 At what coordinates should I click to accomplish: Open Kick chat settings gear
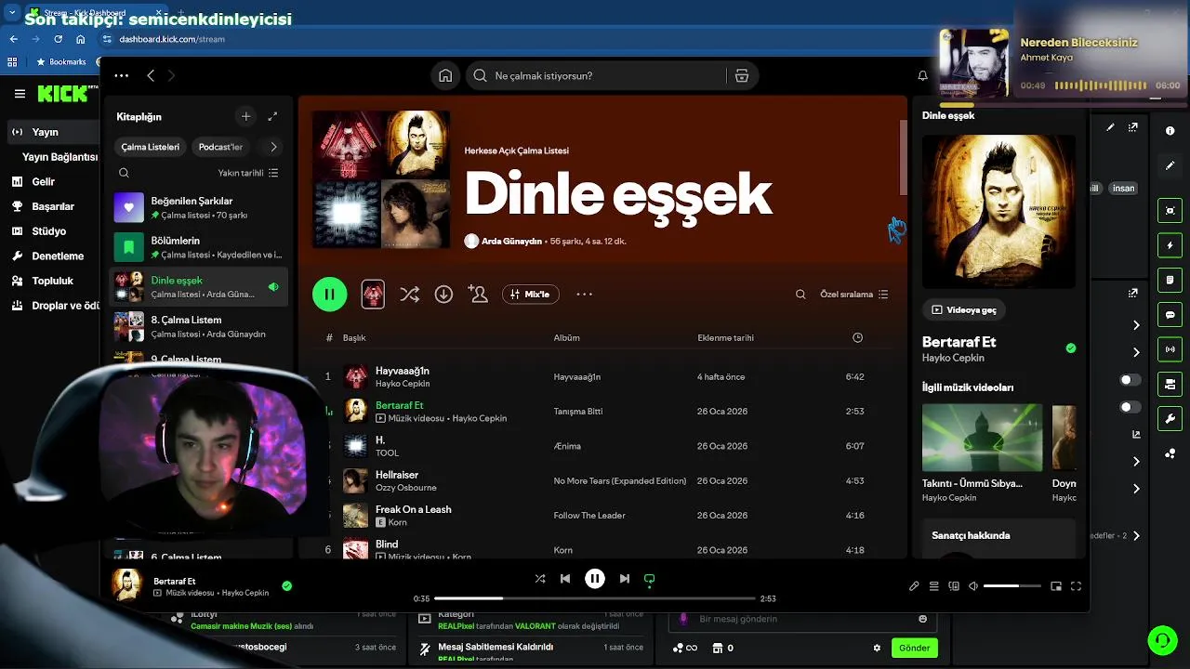click(x=876, y=648)
